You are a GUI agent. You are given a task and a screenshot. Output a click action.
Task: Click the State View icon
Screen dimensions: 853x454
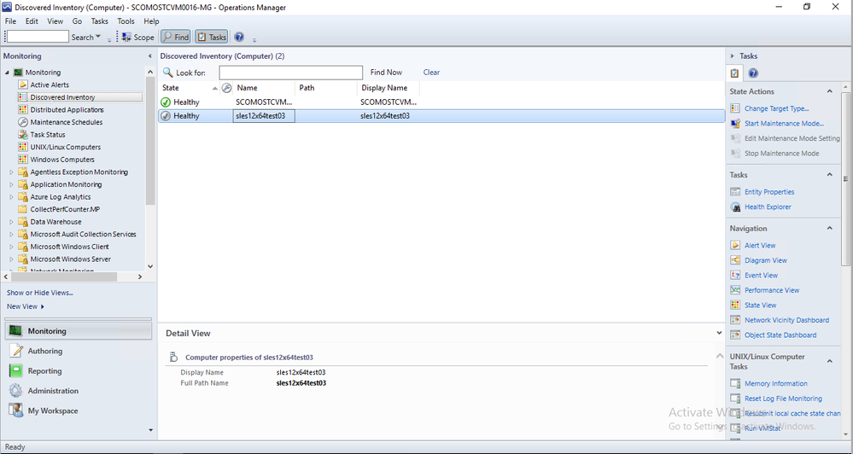coord(735,305)
